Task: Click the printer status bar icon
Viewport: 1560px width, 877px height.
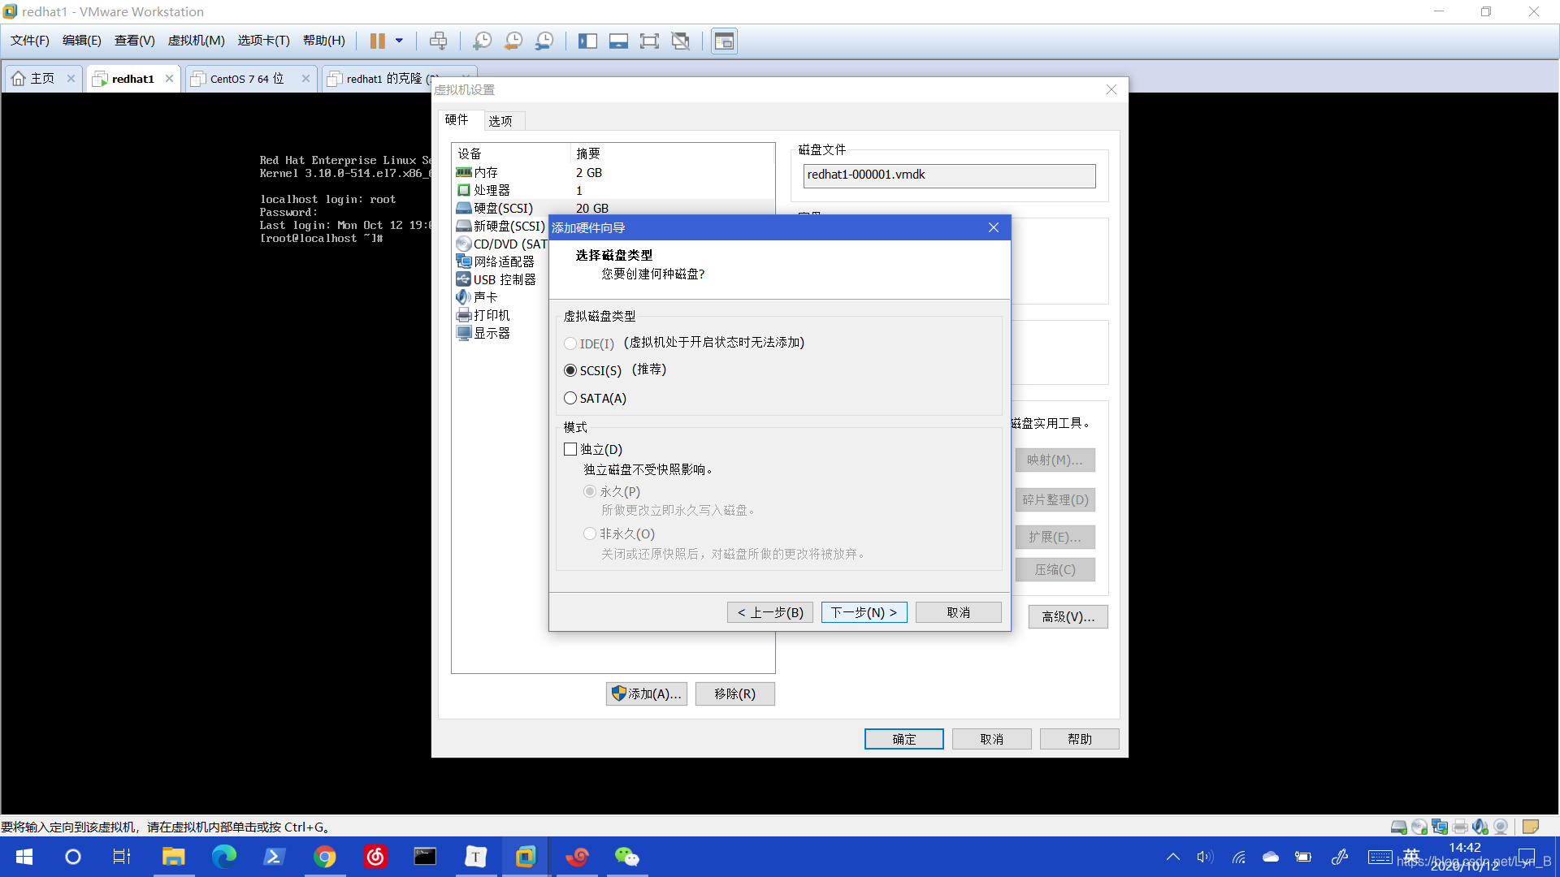Action: [x=1459, y=827]
